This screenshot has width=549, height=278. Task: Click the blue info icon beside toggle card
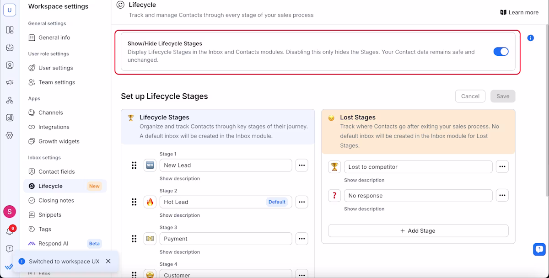[x=531, y=38]
